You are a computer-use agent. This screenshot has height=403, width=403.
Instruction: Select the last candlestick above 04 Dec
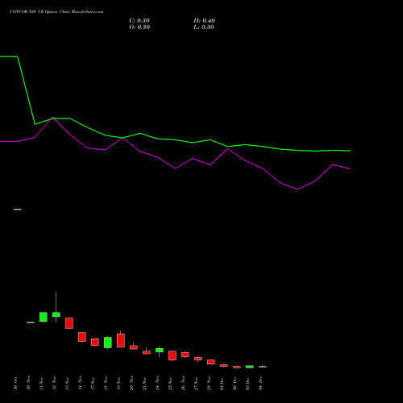pyautogui.click(x=263, y=367)
